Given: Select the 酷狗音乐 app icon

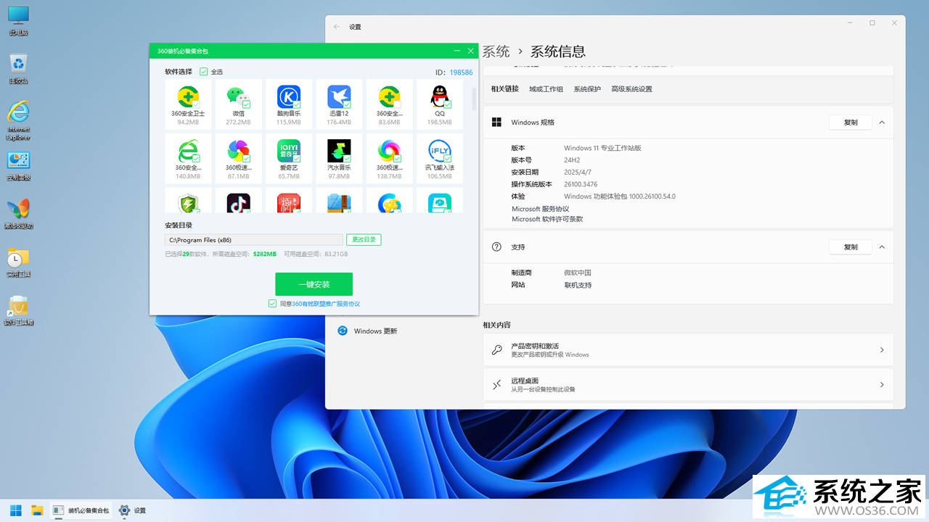Looking at the screenshot, I should 289,97.
